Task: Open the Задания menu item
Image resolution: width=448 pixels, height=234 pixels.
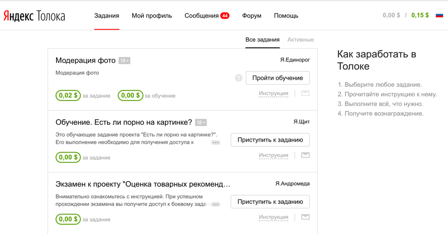Action: coord(107,16)
